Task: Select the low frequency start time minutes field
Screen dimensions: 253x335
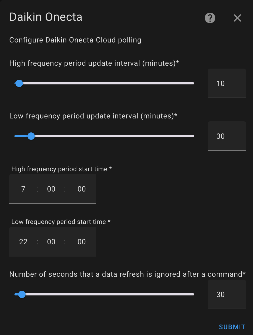Action: (51, 242)
